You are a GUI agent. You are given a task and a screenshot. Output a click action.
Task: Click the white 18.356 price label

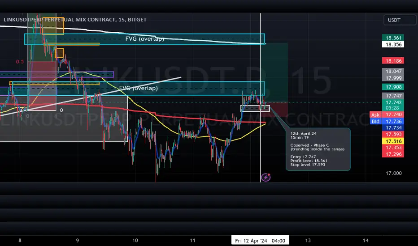tap(393, 44)
